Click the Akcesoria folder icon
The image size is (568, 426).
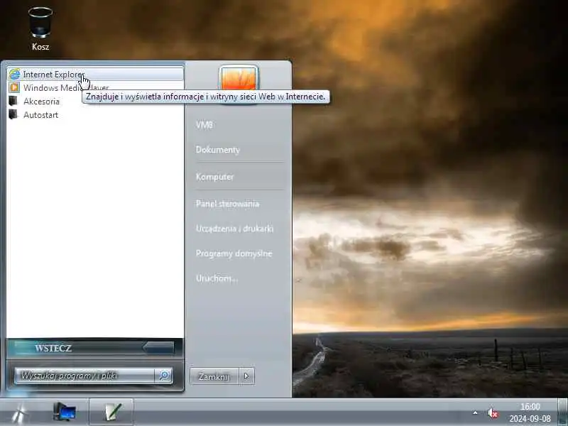(x=13, y=101)
